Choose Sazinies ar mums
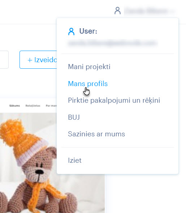The height and width of the screenshot is (213, 186). 96,134
